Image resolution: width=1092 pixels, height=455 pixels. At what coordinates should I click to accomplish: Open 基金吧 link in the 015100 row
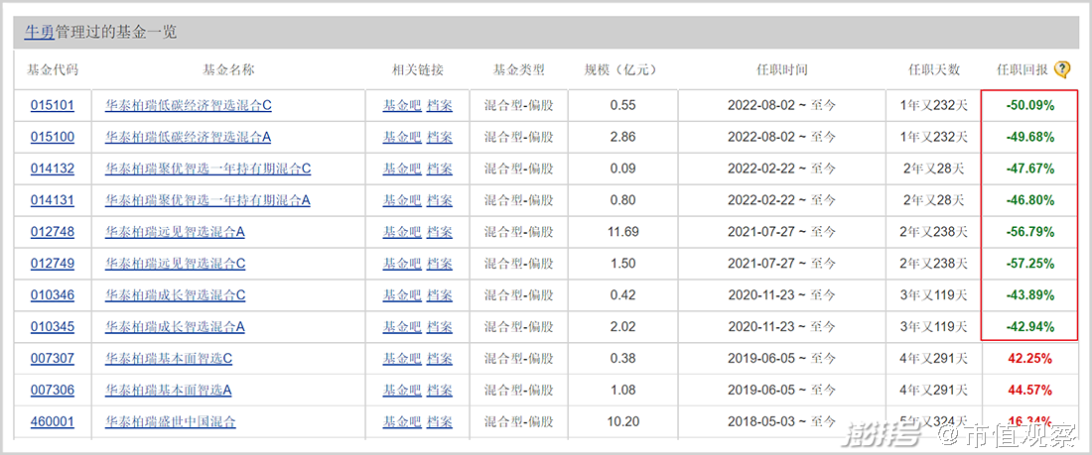(402, 137)
